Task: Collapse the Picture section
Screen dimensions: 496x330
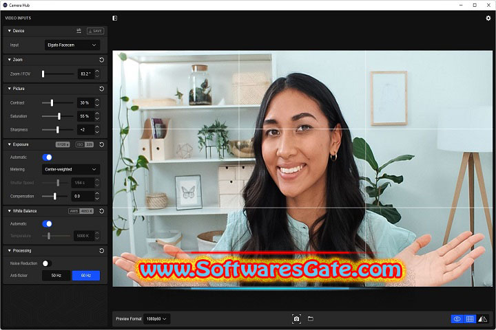Action: click(9, 89)
